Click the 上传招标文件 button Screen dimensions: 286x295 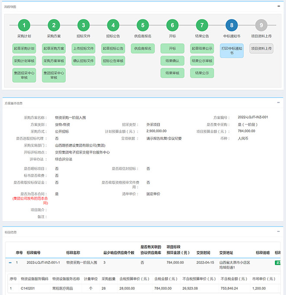point(83,48)
